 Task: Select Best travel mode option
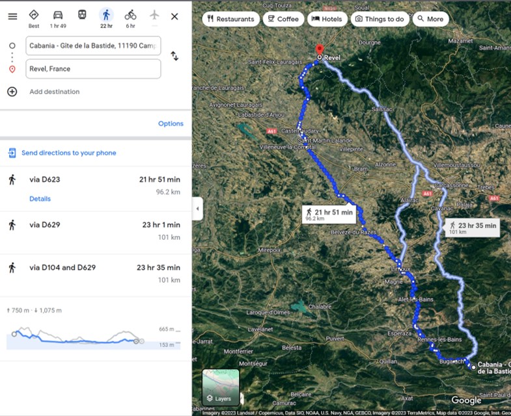34,16
